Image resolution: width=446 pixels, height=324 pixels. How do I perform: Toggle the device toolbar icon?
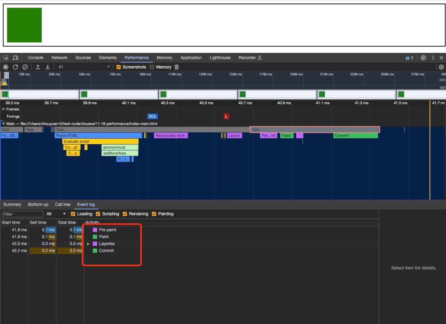point(16,58)
